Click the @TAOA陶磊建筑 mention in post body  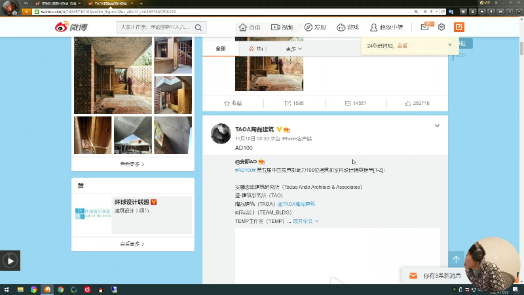click(296, 204)
